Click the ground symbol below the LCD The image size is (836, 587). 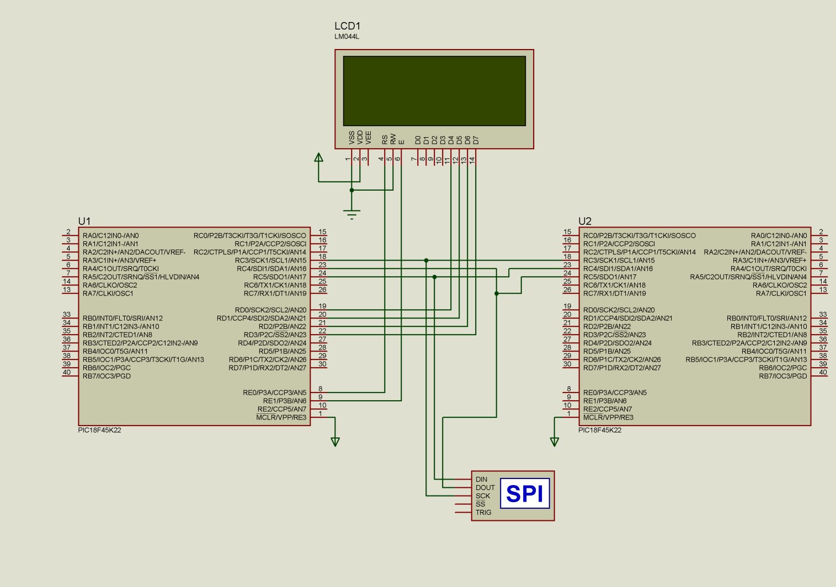click(352, 214)
